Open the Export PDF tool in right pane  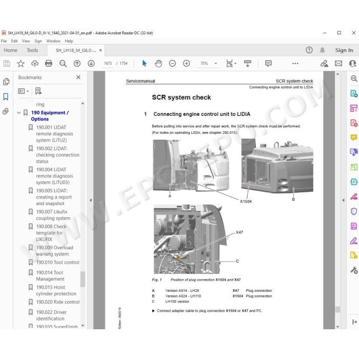pyautogui.click(x=354, y=93)
